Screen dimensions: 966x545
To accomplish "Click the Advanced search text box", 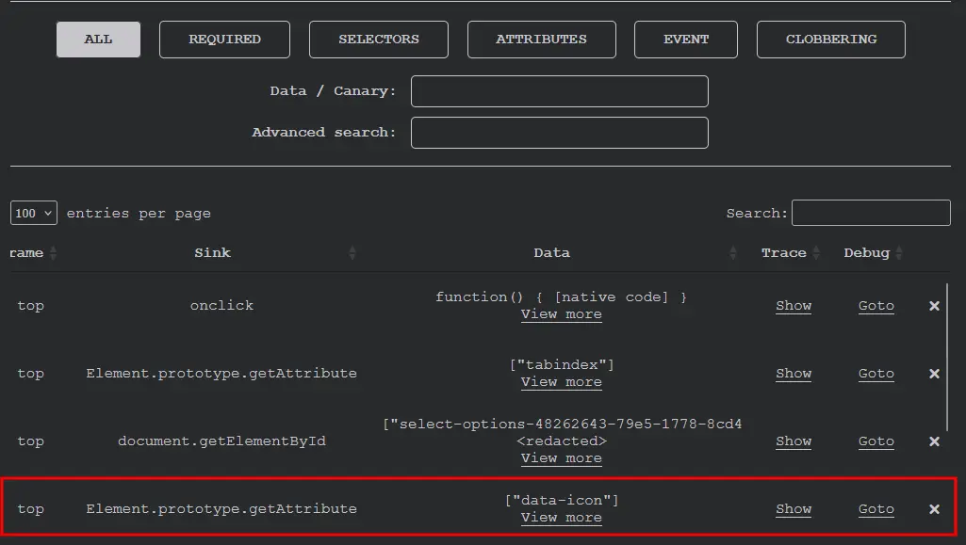I will [559, 133].
